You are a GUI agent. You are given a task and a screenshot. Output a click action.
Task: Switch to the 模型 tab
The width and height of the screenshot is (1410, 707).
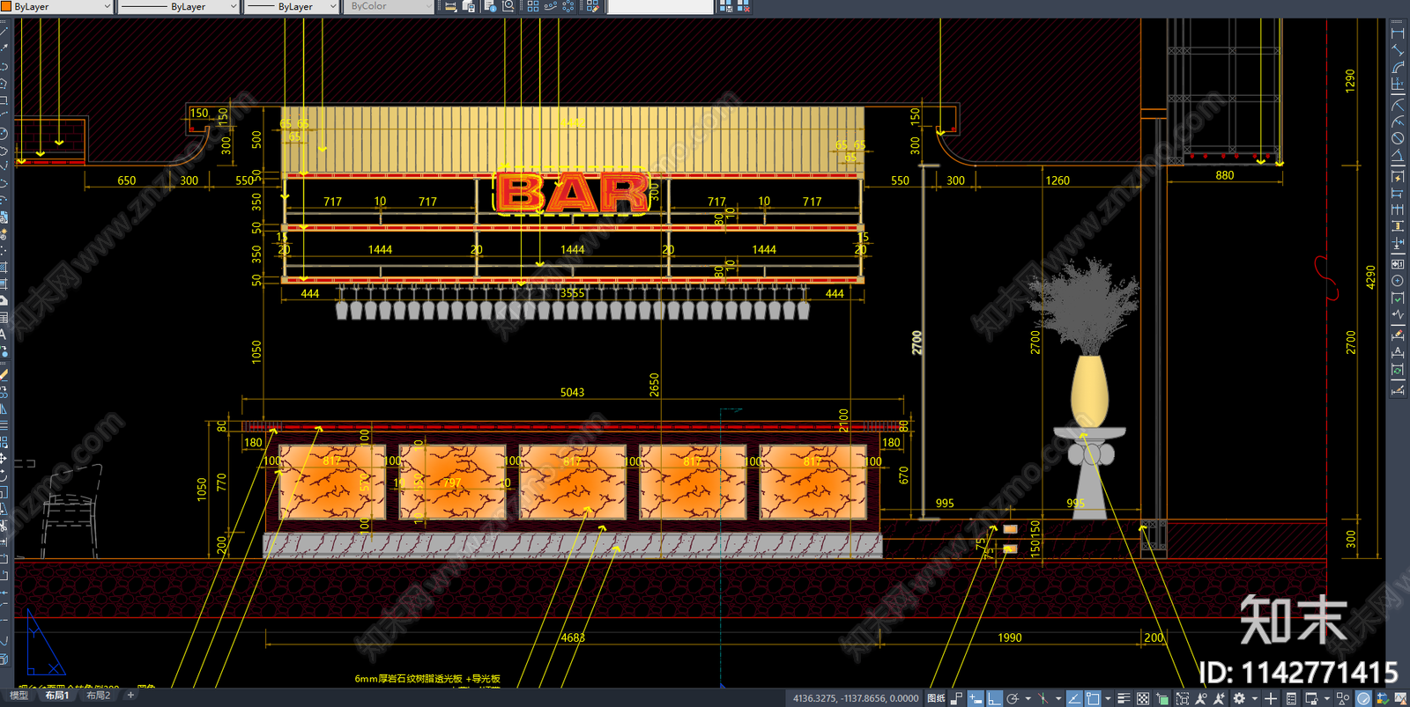(19, 696)
